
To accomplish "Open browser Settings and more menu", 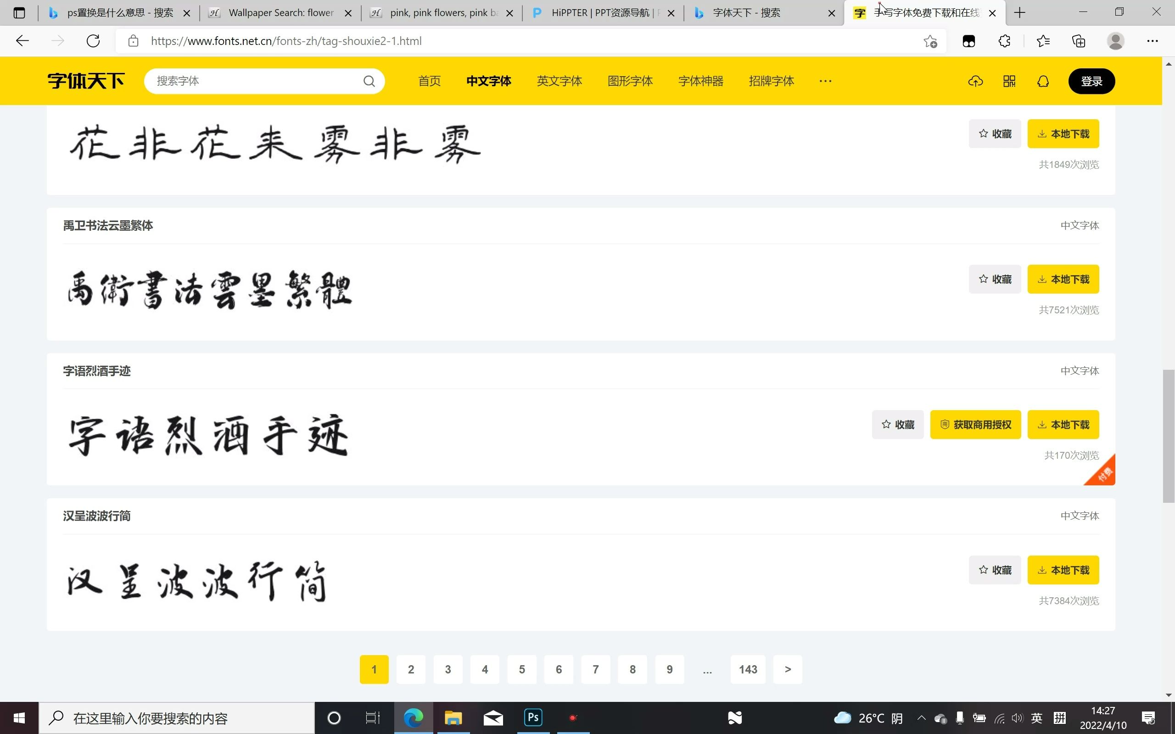I will click(1152, 41).
